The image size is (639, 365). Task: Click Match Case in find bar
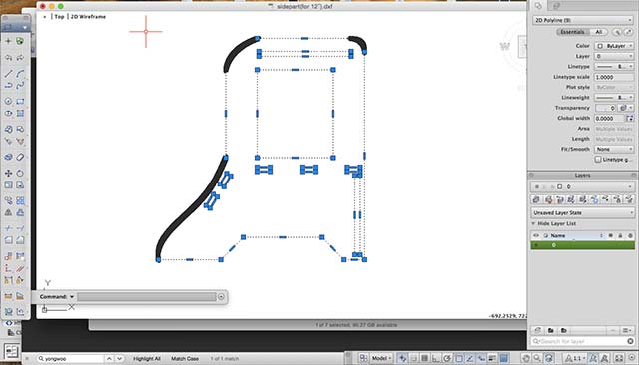[x=185, y=358]
